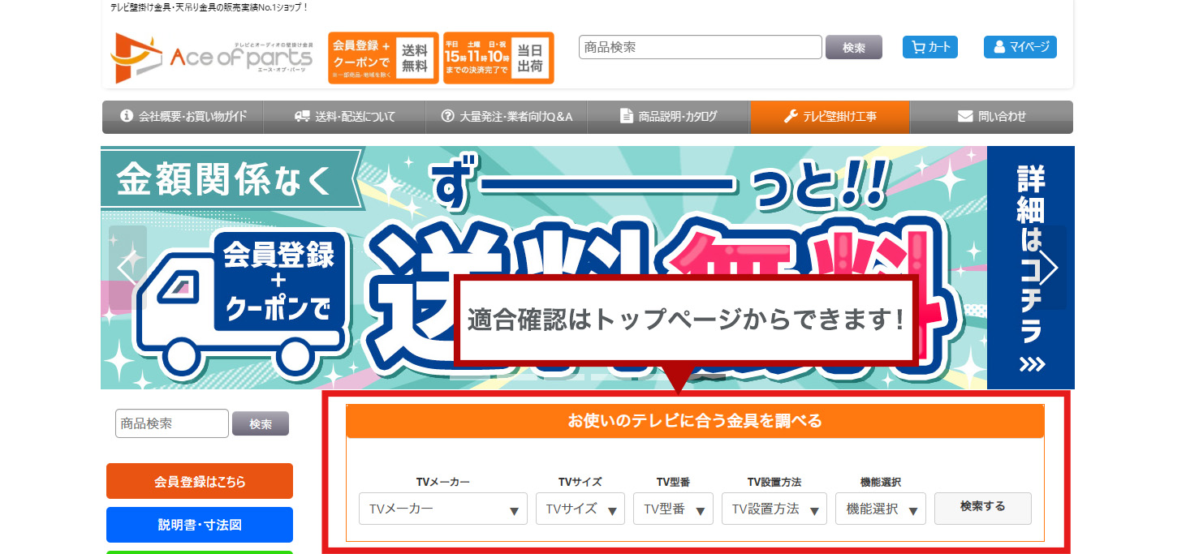Click the Ace of Parts logo
This screenshot has height=554, width=1186.
tap(212, 58)
